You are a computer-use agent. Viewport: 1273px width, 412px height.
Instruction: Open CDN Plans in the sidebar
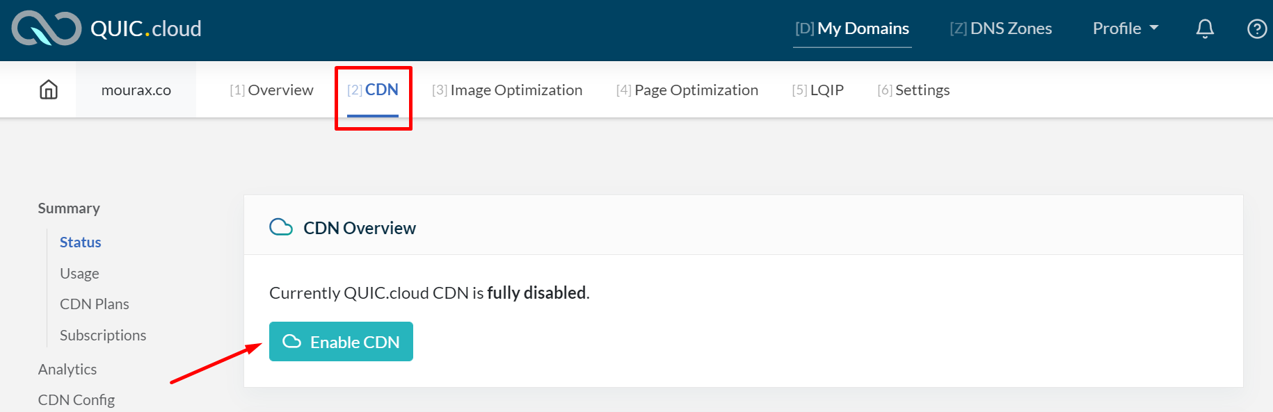tap(95, 304)
